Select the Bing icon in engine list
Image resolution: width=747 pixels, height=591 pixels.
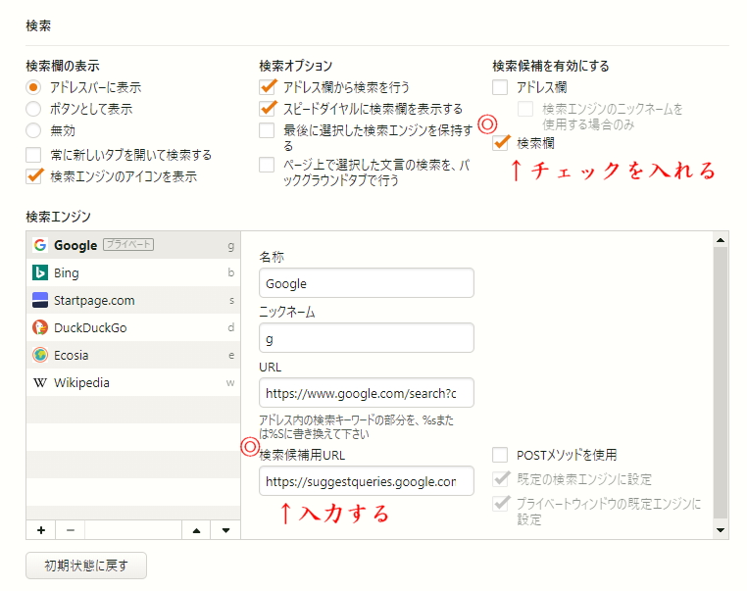click(40, 272)
